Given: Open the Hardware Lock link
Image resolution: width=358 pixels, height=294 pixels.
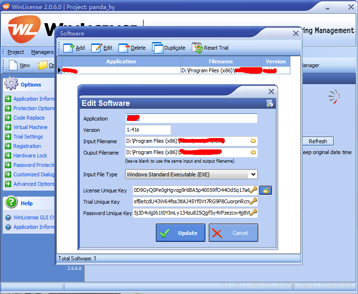Looking at the screenshot, I should [30, 156].
